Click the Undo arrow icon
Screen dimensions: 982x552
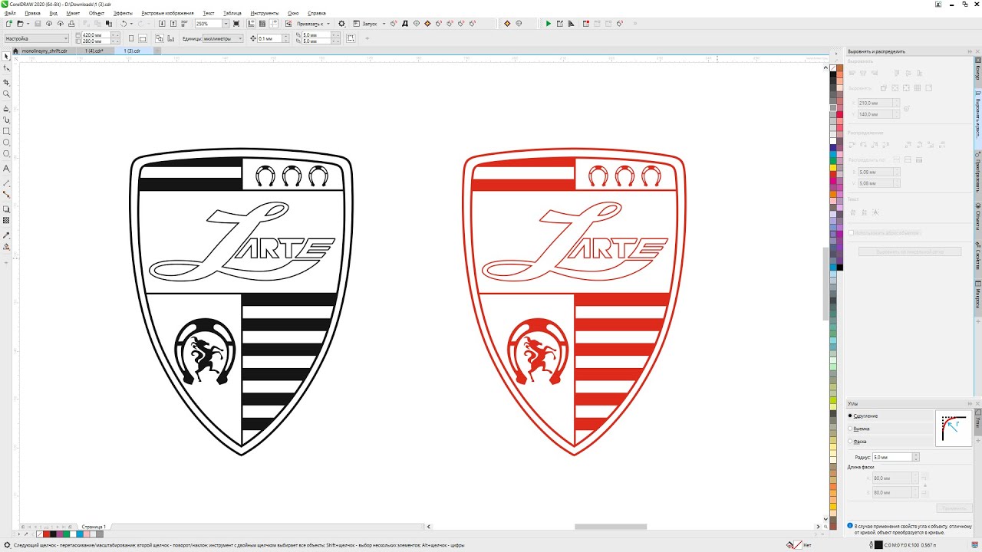(124, 24)
